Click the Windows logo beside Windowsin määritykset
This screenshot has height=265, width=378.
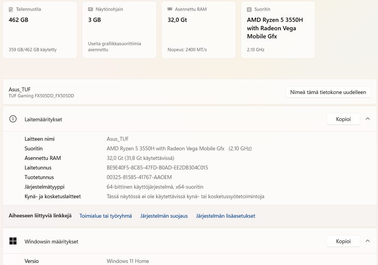[x=13, y=241]
